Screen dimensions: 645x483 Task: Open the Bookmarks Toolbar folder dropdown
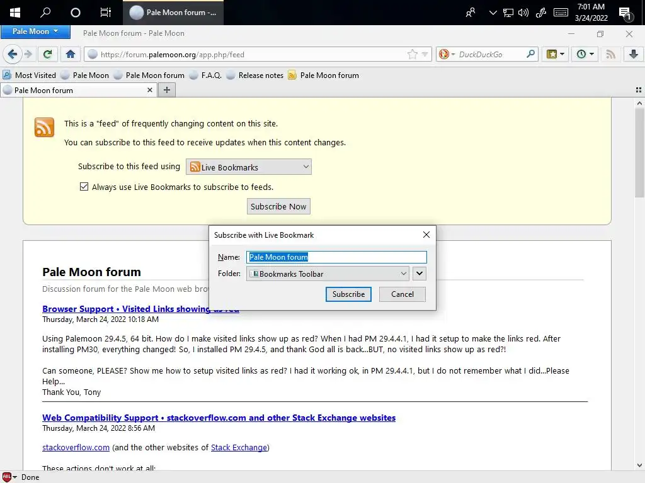(x=328, y=274)
